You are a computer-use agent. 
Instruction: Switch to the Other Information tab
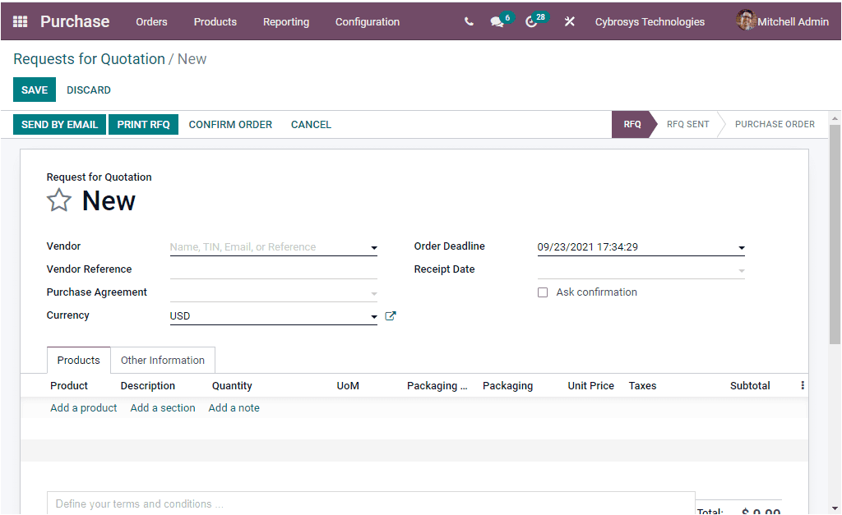(x=163, y=360)
